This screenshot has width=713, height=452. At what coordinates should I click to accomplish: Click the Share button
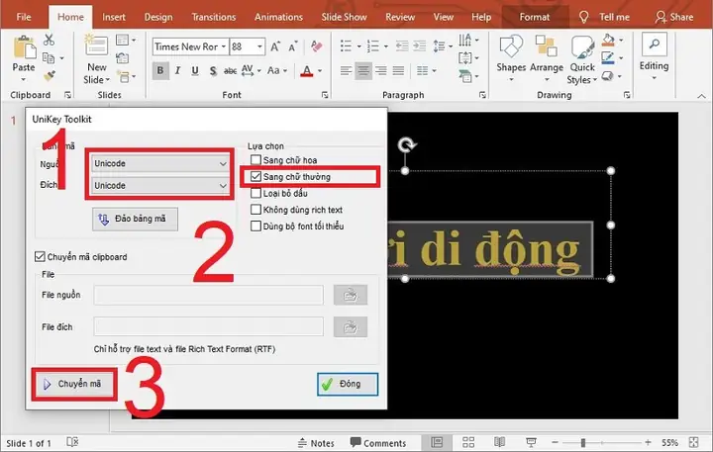tap(674, 17)
